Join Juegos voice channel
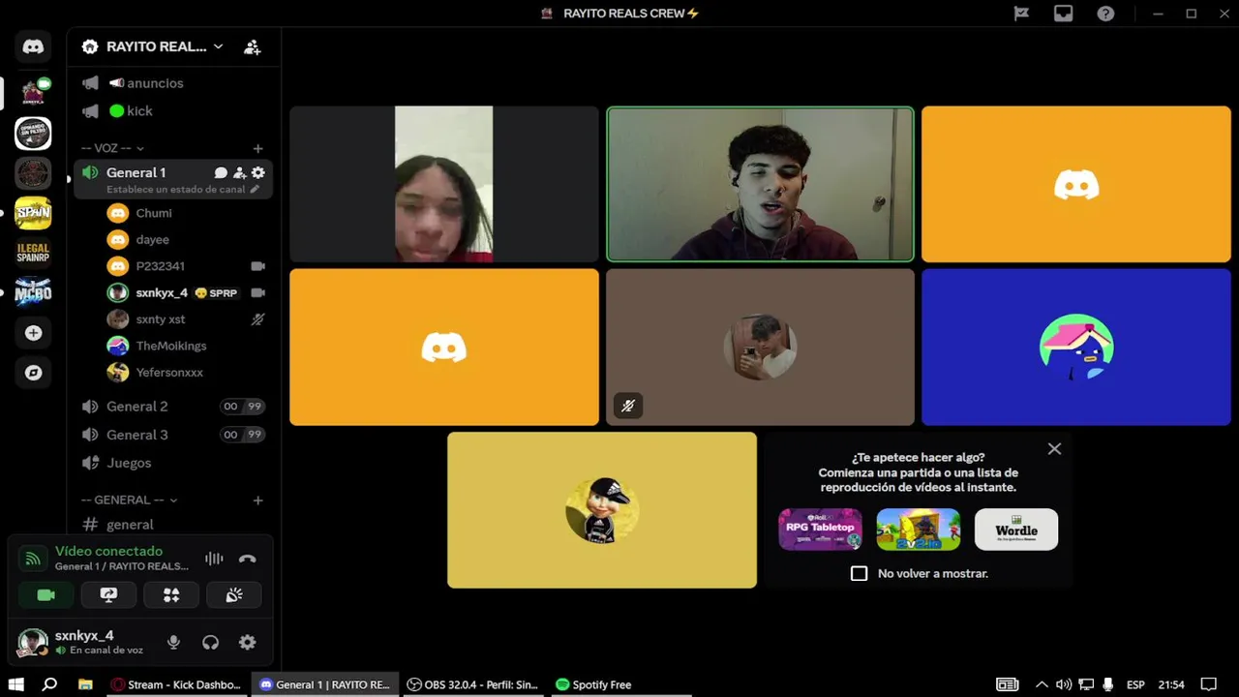The width and height of the screenshot is (1239, 697). pyautogui.click(x=174, y=463)
